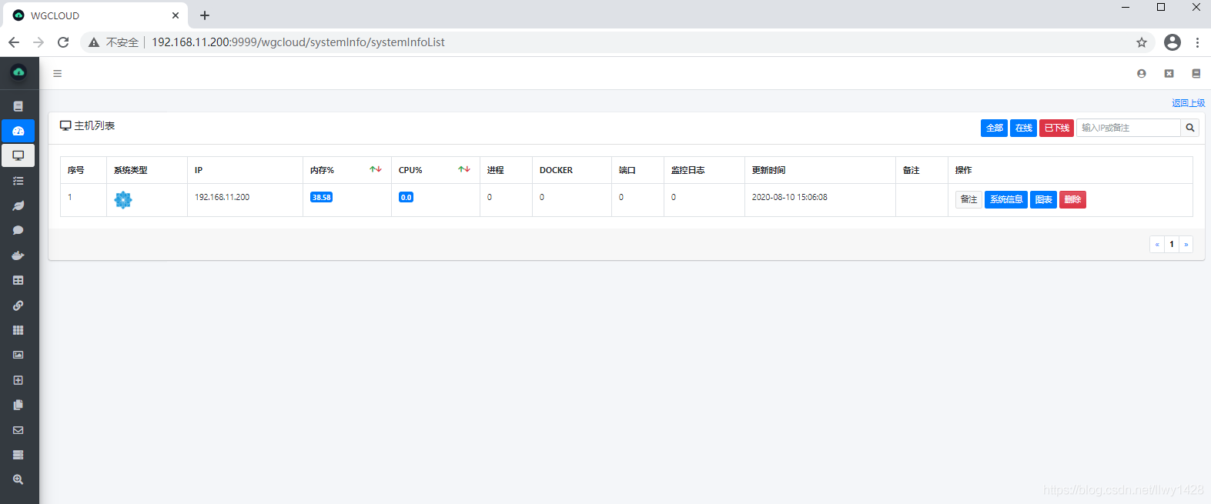This screenshot has height=504, width=1211.
Task: Open the Chrome profile avatar
Action: click(1173, 42)
